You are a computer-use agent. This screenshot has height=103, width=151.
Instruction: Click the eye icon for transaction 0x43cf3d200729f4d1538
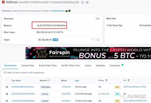(7, 94)
